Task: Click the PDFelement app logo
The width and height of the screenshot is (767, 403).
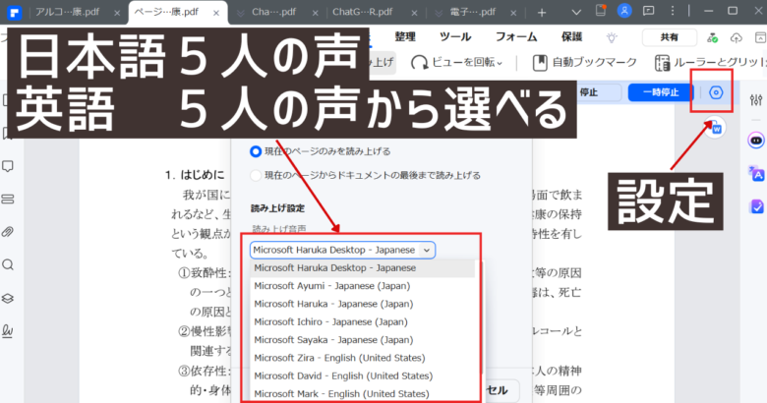Action: click(14, 13)
